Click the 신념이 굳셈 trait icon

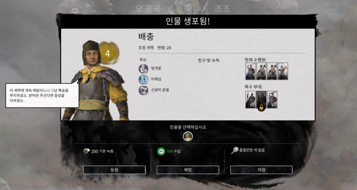point(144,90)
